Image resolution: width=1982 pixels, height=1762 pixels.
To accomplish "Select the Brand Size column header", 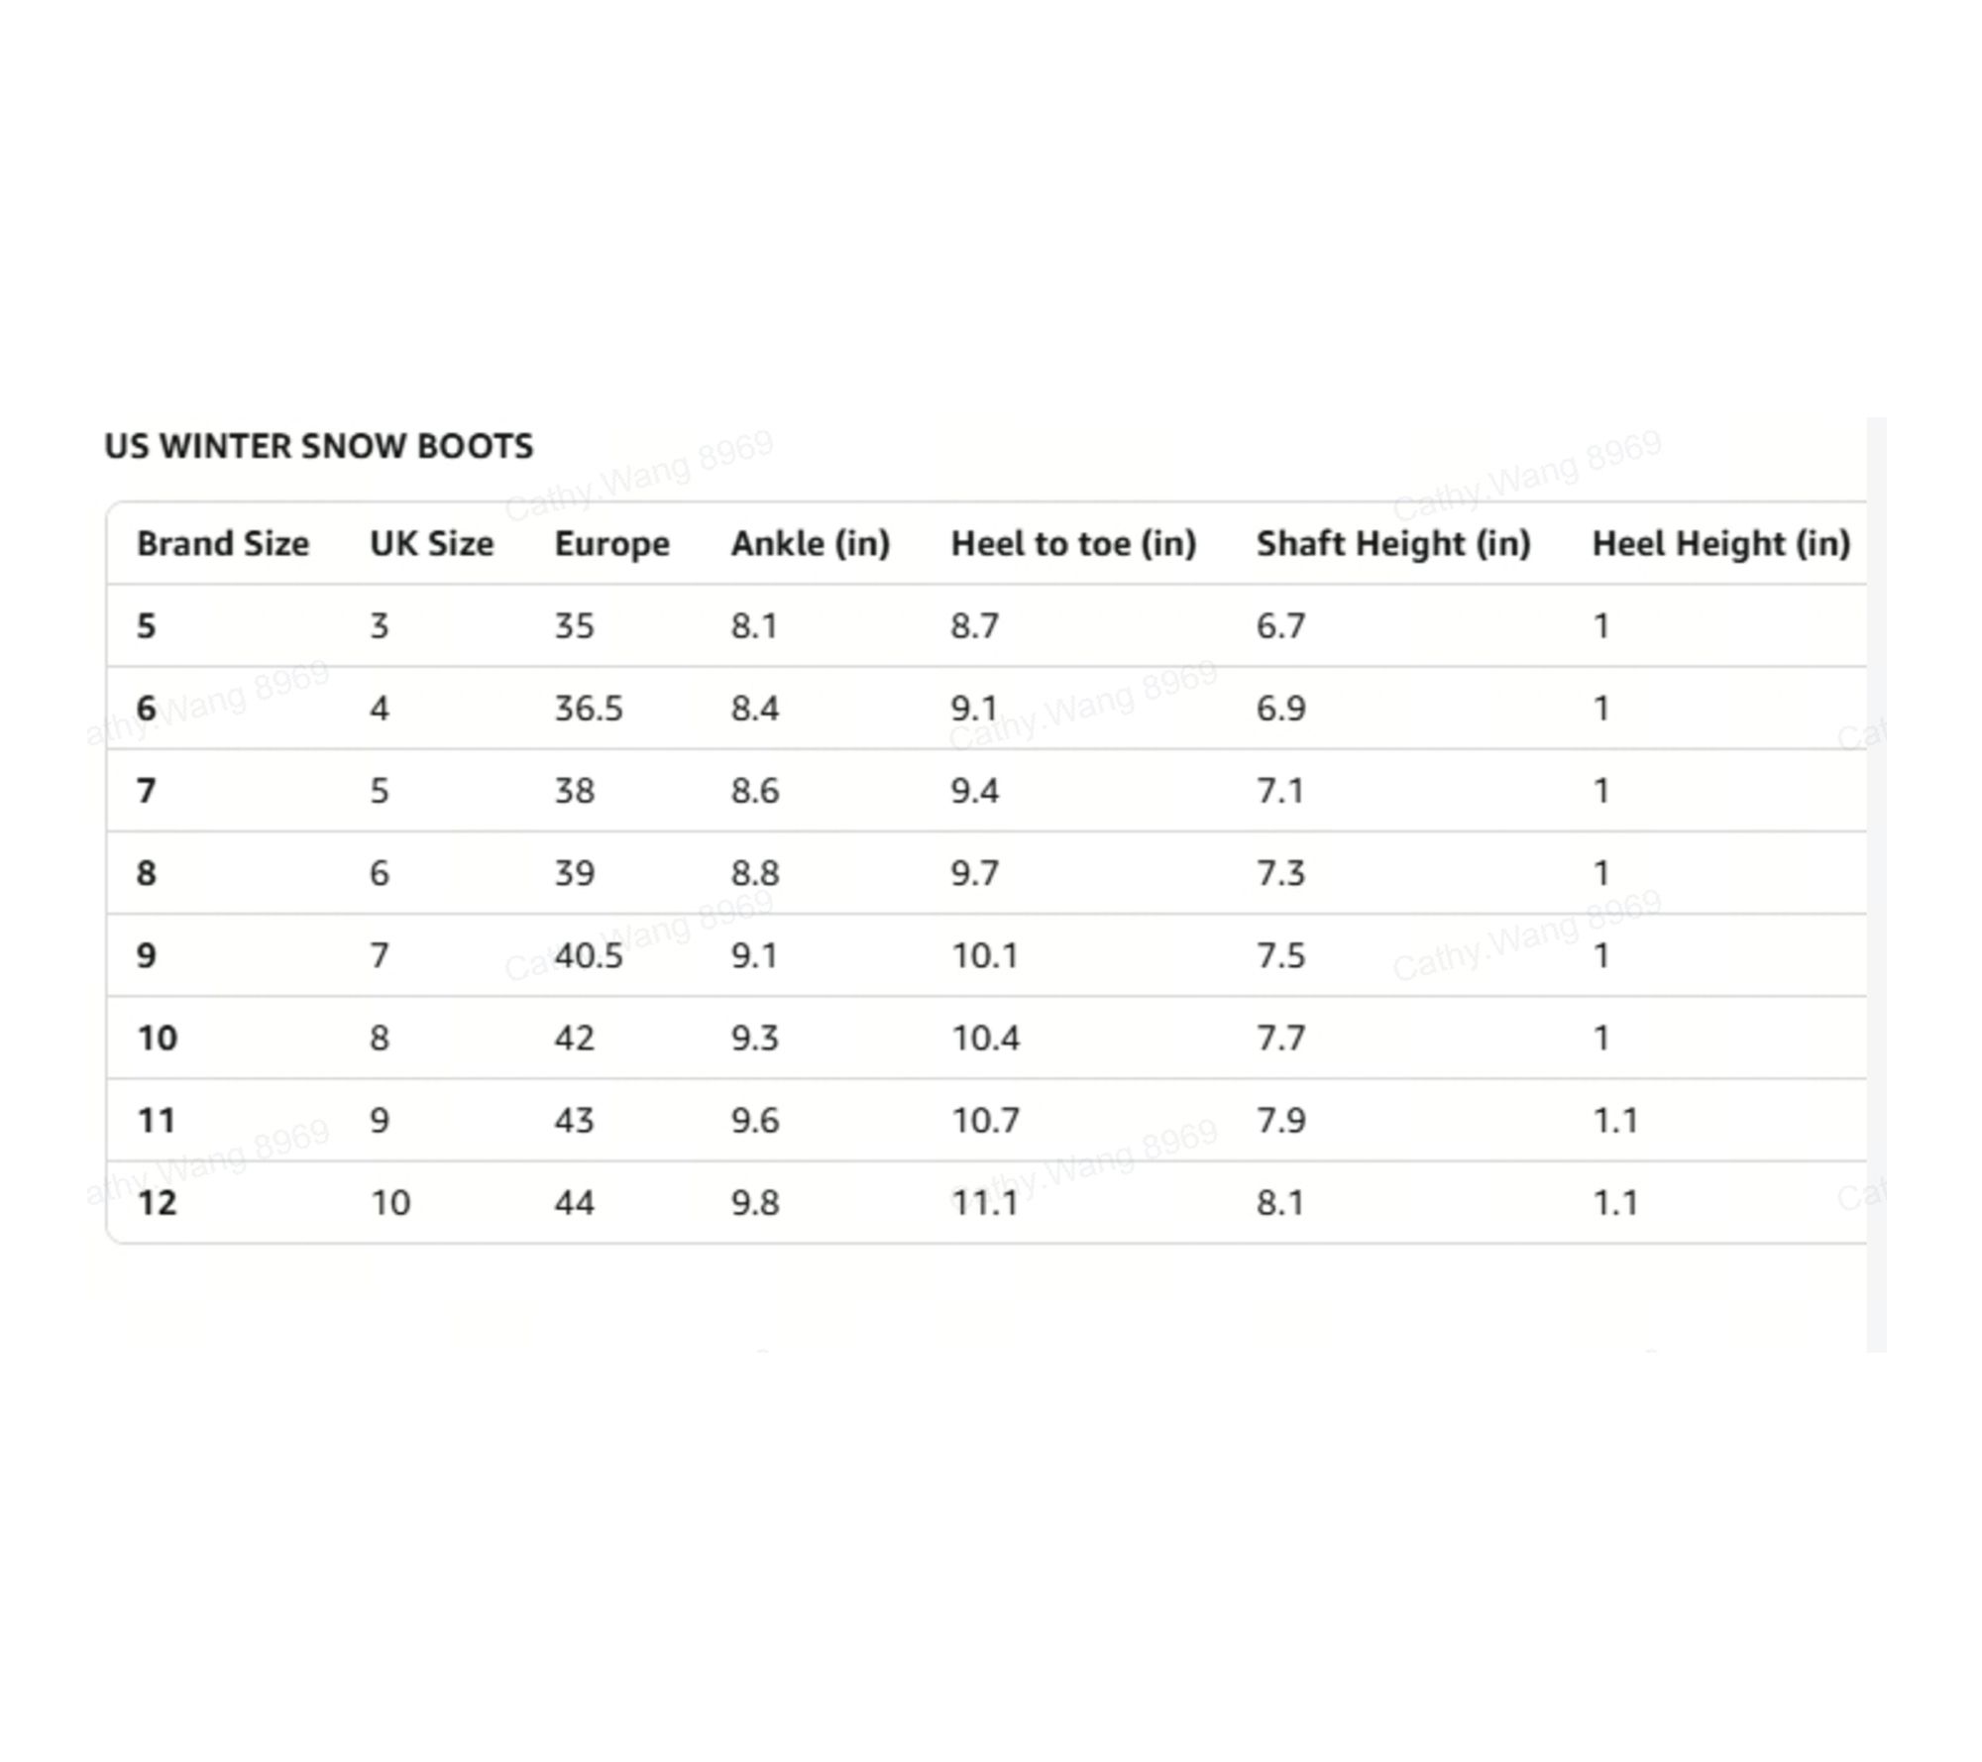I will (x=223, y=544).
